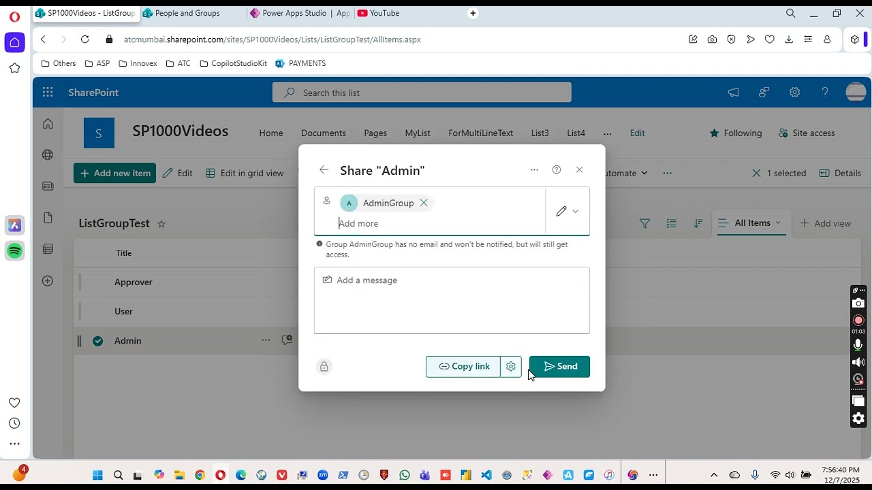Open the group by icon
This screenshot has height=490, width=872.
coord(672,223)
